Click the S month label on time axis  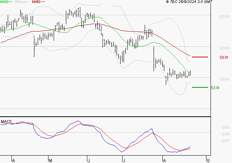click(208, 161)
